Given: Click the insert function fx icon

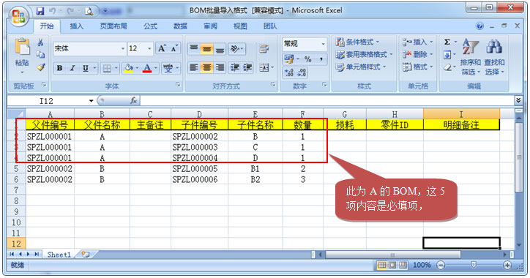Looking at the screenshot, I should tap(133, 101).
